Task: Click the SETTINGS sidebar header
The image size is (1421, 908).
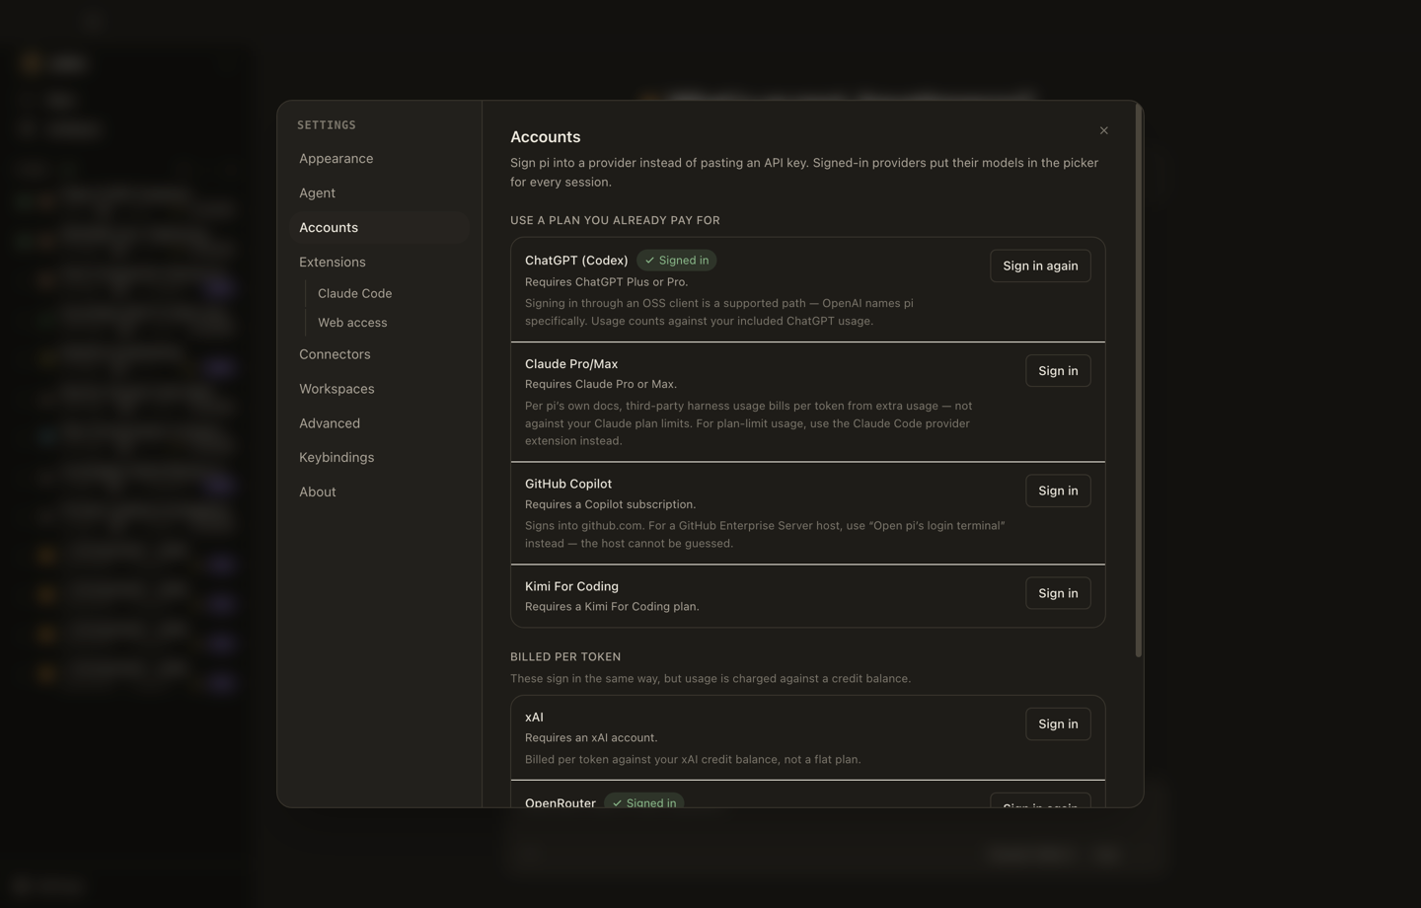Action: (327, 125)
